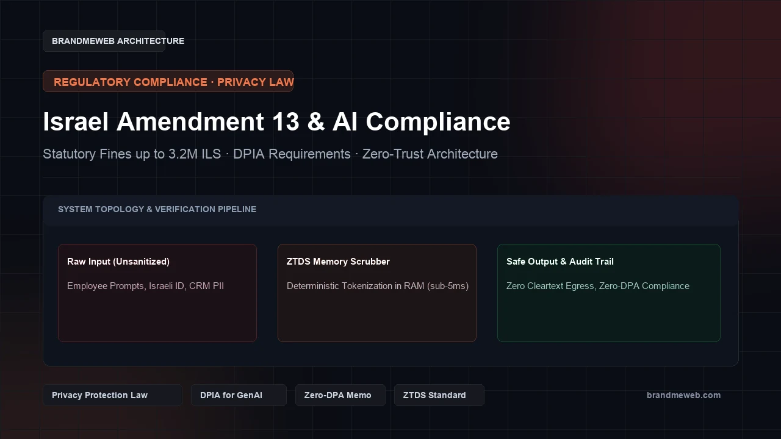This screenshot has height=439, width=781.
Task: Select 'Deterministic Tokenization in RAM (sub-5ms)' text
Action: point(378,286)
